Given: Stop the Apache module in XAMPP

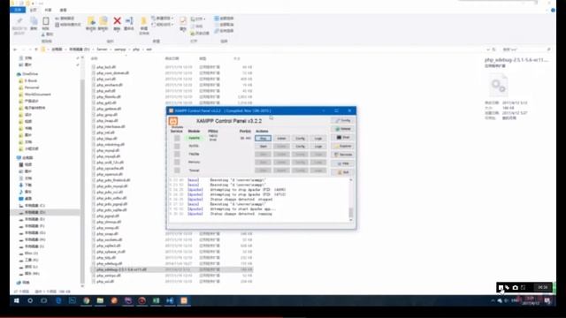Looking at the screenshot, I should pos(263,139).
